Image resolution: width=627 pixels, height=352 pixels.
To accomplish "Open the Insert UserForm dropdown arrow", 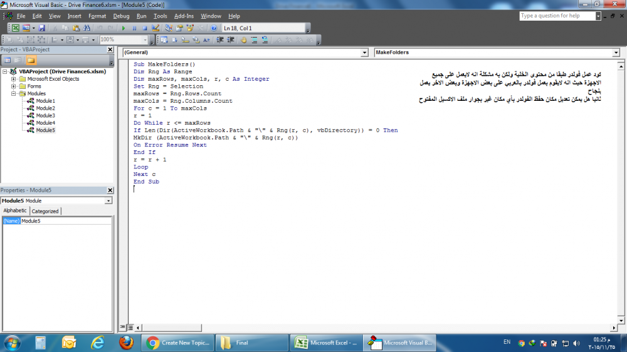I will (x=33, y=28).
